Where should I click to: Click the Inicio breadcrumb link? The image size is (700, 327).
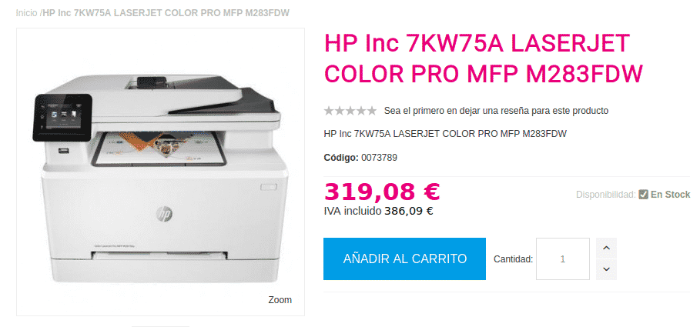(x=26, y=13)
